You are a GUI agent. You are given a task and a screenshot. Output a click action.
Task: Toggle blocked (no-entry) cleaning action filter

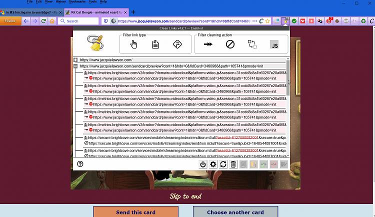pos(230,44)
